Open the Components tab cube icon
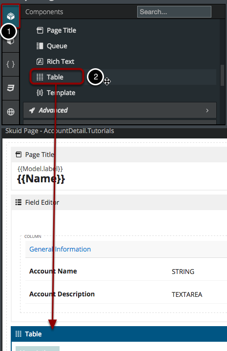 click(11, 16)
